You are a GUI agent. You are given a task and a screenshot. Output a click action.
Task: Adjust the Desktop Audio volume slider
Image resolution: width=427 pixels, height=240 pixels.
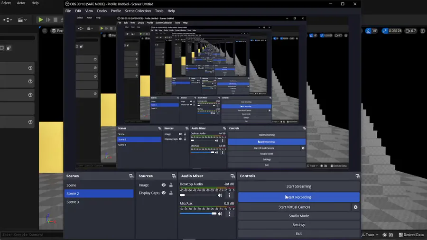click(198, 195)
